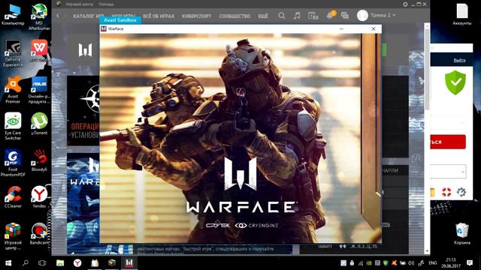
Task: Open Yandex browser from the taskbar
Action: (77, 263)
